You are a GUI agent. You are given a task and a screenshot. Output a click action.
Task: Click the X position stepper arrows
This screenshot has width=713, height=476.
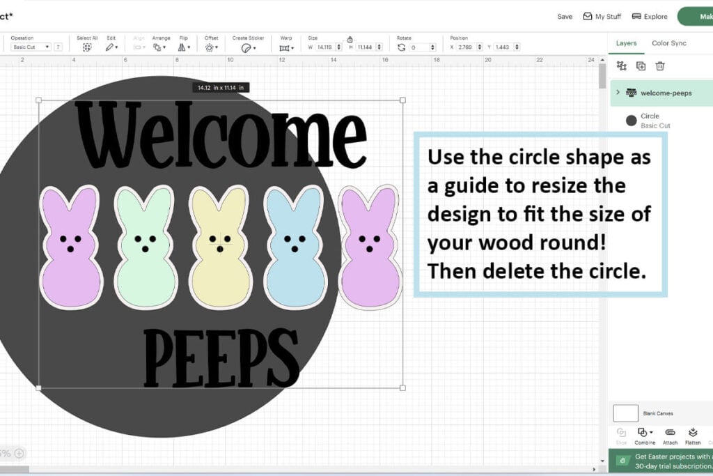click(479, 47)
